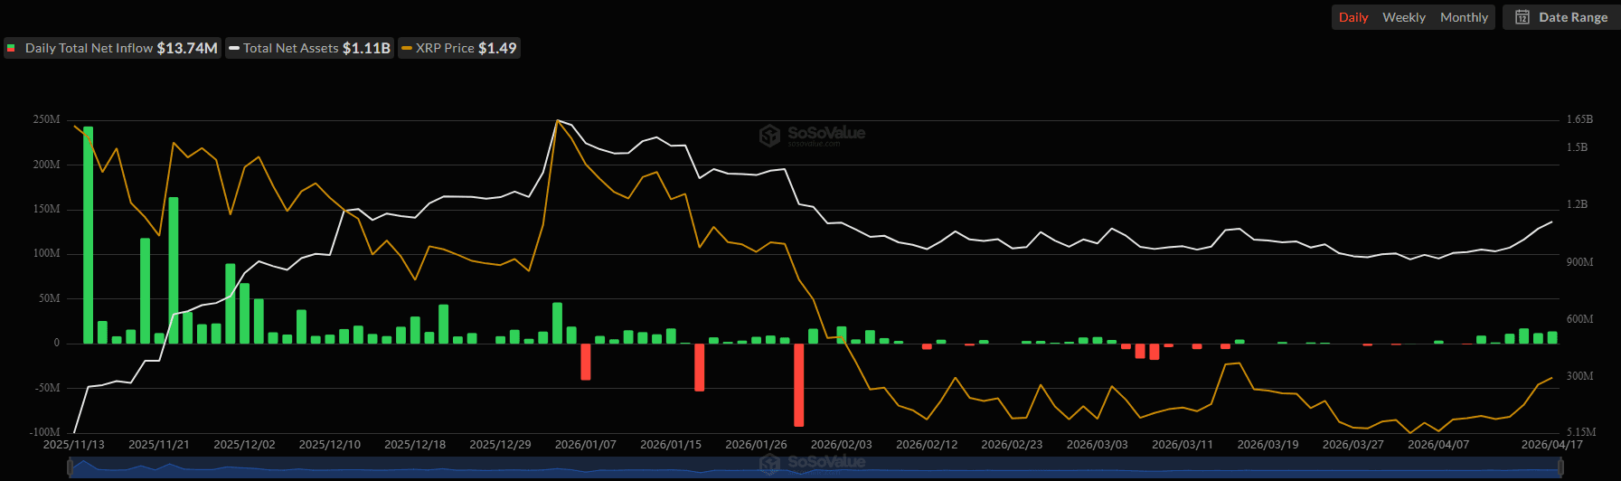Click the right handle of the range slider
Screen dimensions: 1621x481
pos(1560,467)
